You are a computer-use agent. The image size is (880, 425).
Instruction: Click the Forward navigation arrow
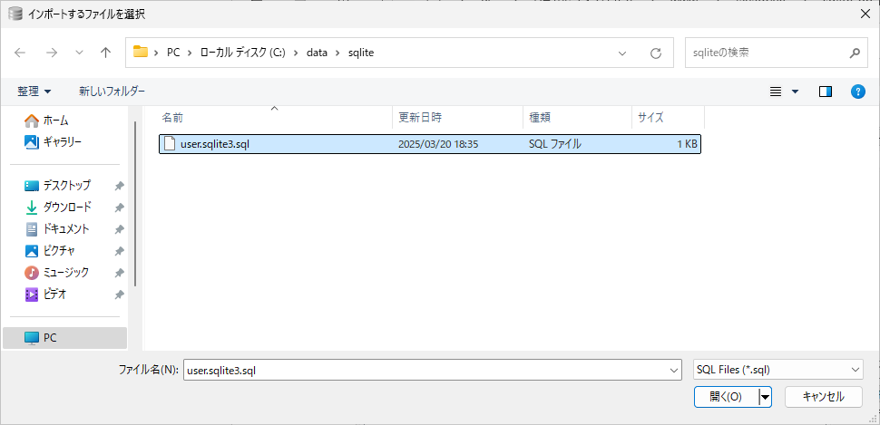[x=51, y=53]
